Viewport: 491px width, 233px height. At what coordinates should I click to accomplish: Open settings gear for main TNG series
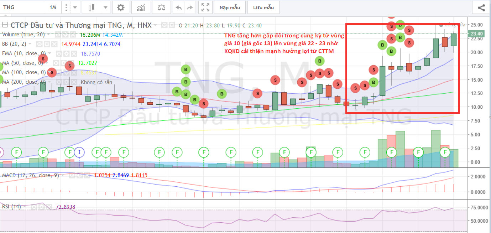coord(172,25)
